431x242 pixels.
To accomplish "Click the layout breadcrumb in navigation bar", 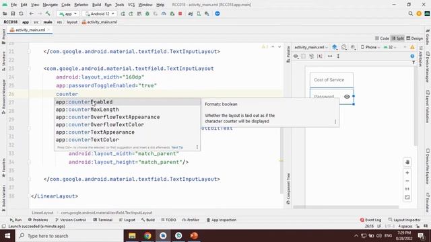I will 72,22.
